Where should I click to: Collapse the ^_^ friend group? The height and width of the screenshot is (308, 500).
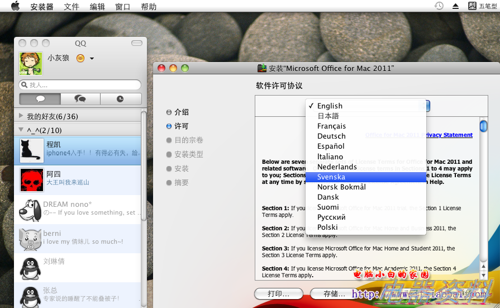(x=21, y=130)
